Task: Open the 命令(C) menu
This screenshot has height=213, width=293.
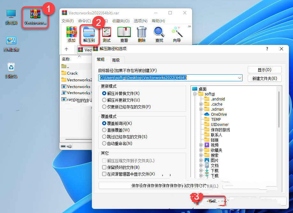Action: (x=85, y=21)
